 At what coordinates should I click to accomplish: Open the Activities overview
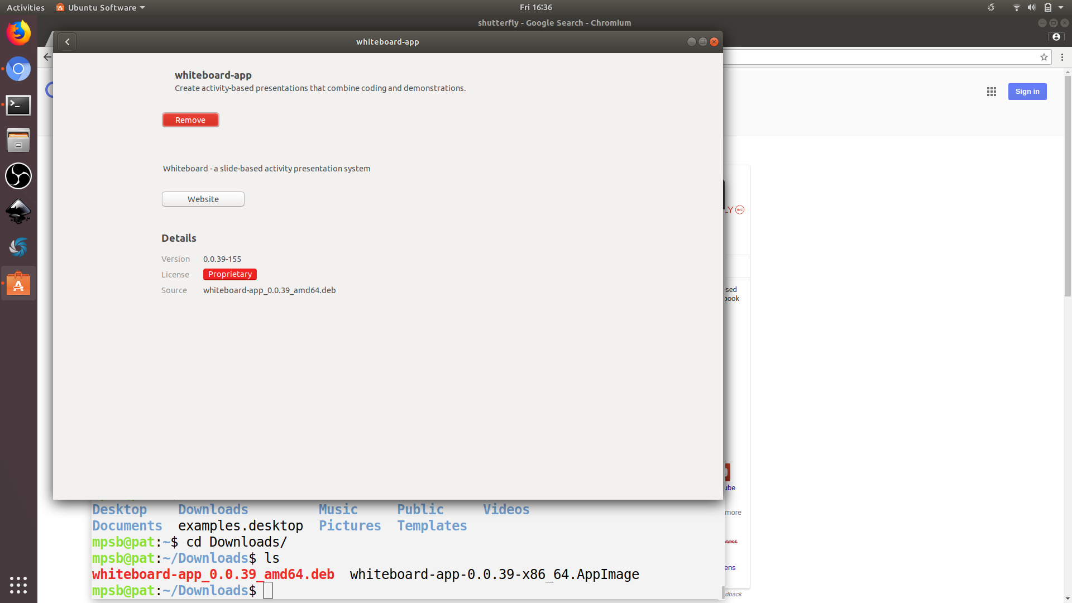click(26, 7)
